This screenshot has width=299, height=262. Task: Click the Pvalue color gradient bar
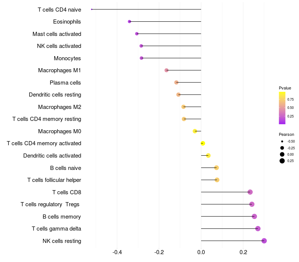[282, 108]
